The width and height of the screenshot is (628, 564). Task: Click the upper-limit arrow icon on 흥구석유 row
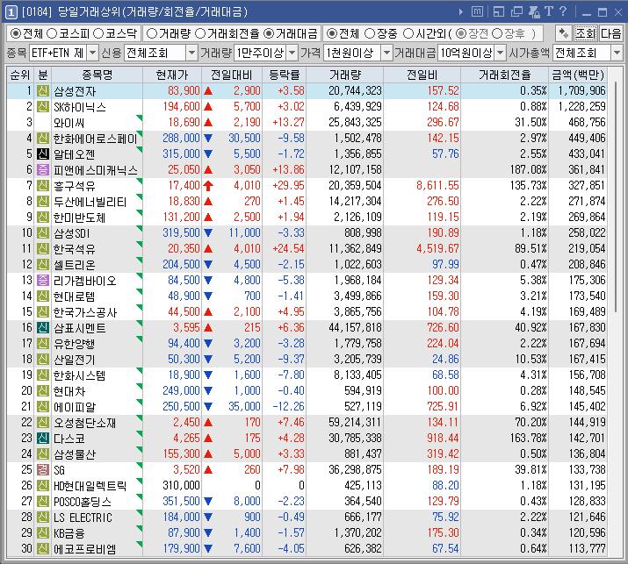pos(208,186)
